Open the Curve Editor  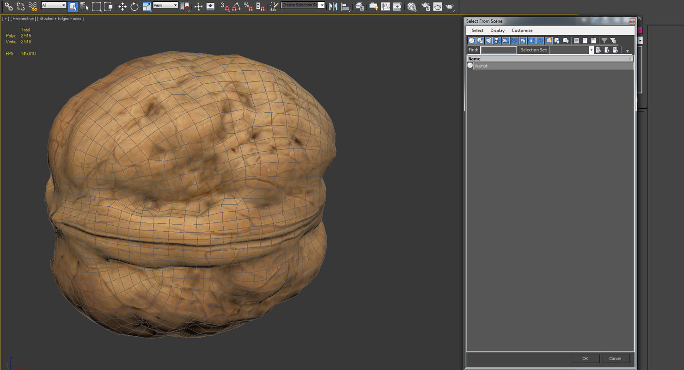[x=385, y=6]
